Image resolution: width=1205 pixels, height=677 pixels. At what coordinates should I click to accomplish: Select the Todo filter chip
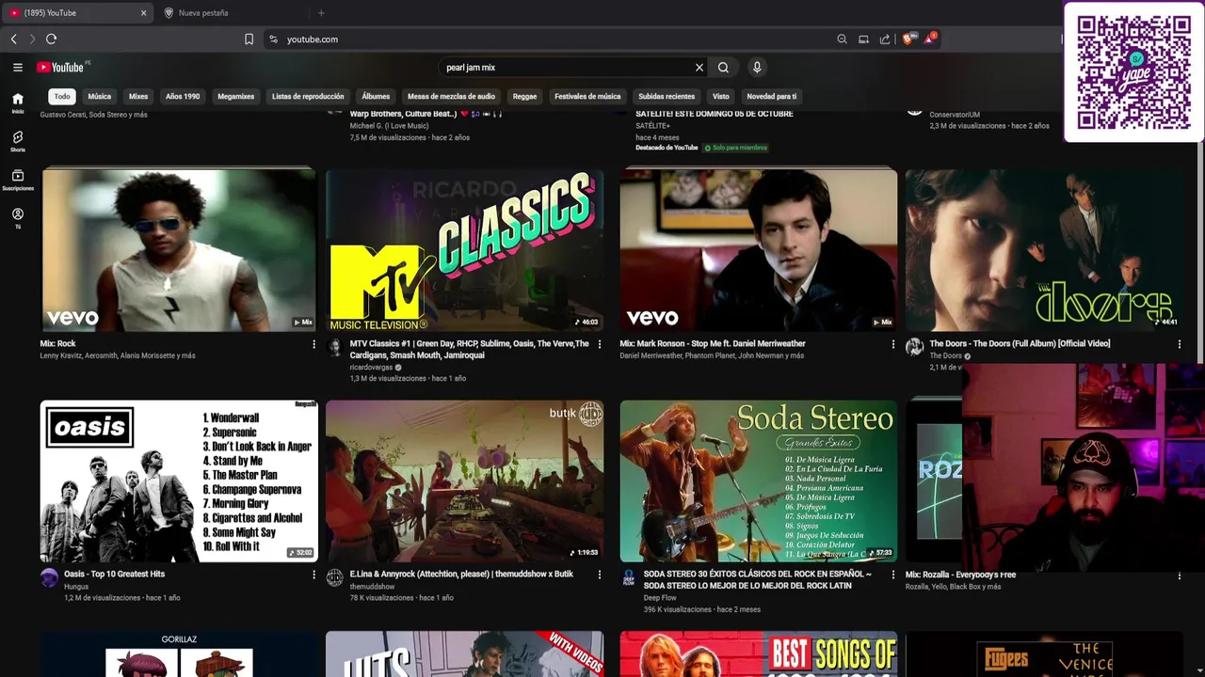tap(62, 96)
